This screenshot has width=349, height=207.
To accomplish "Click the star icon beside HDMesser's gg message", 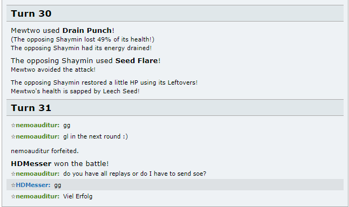I will 13,185.
